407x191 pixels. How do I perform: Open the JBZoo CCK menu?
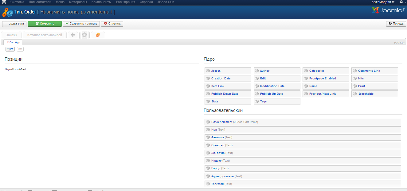pos(166,2)
